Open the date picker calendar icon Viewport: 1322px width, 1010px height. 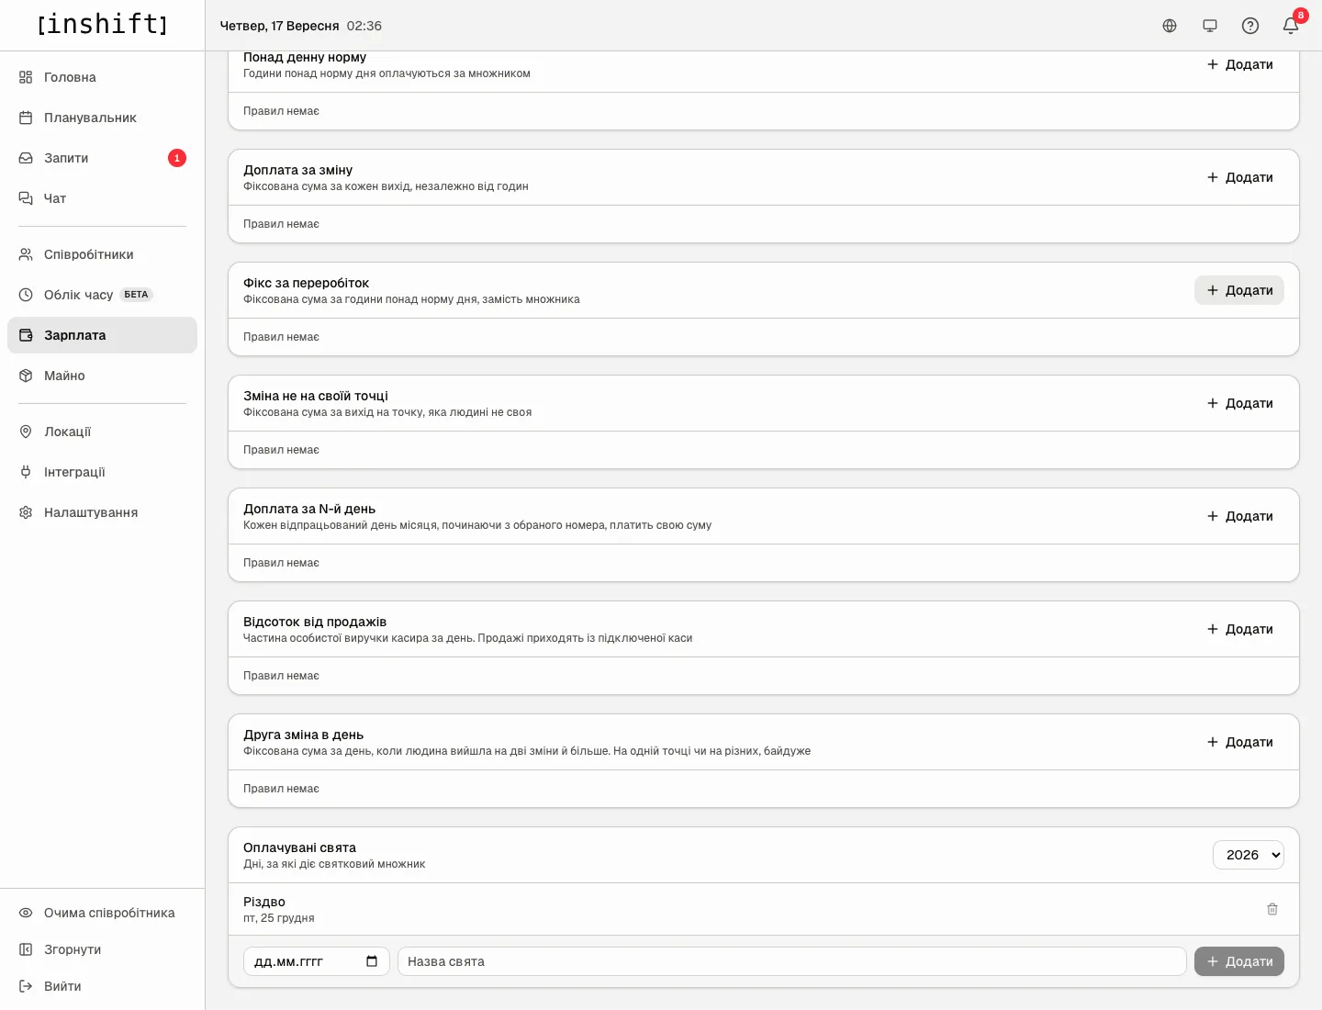[372, 961]
